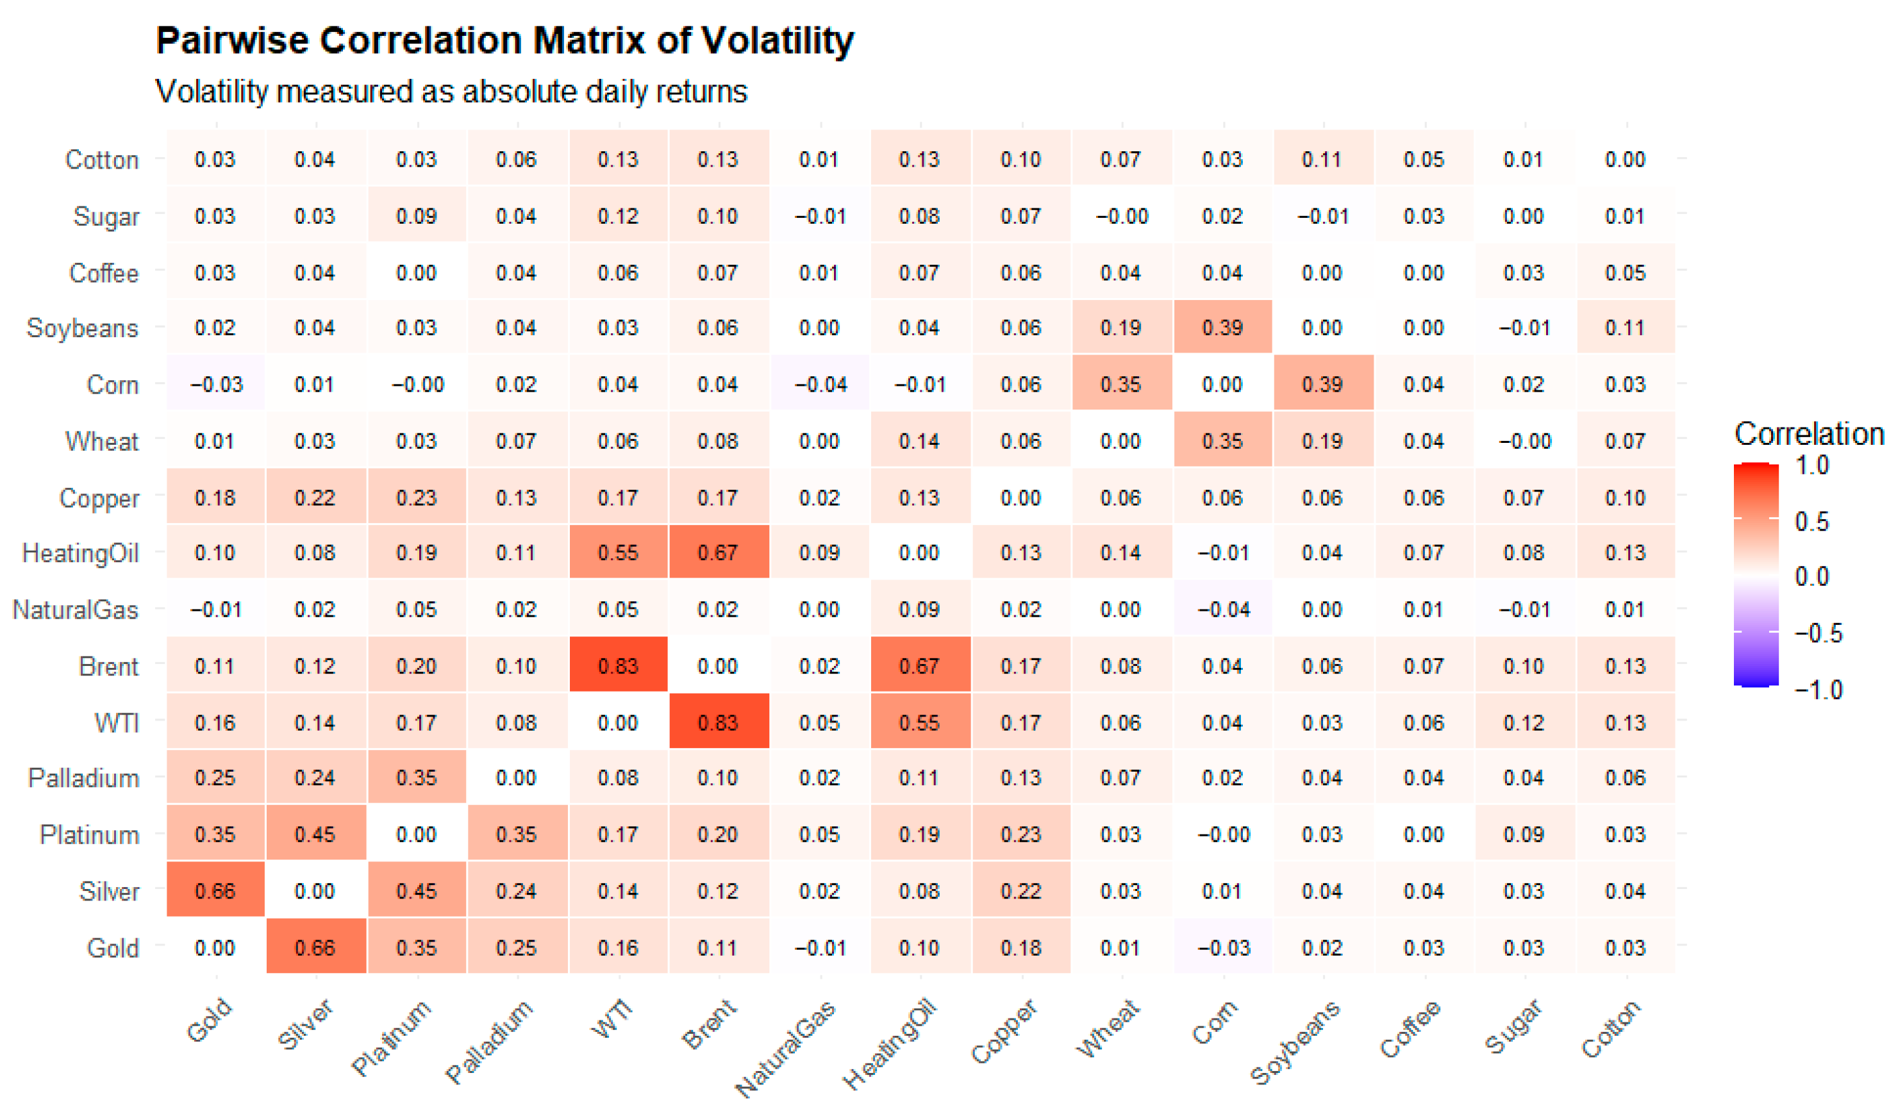Viewport: 1898px width, 1114px height.
Task: Click the Palladium y-axis row label
Action: pyautogui.click(x=83, y=777)
